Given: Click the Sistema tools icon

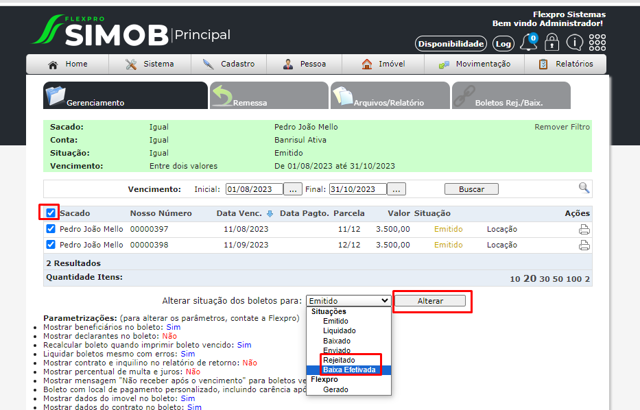Looking at the screenshot, I should (x=131, y=64).
